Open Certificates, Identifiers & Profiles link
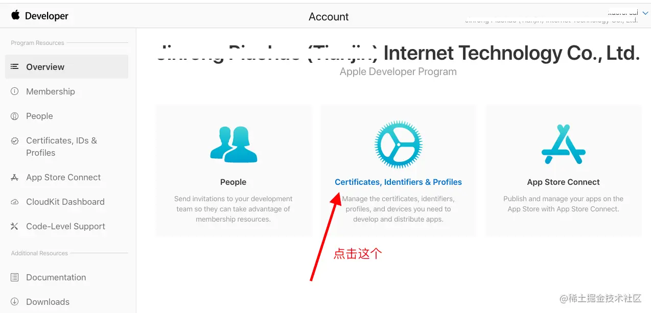Image resolution: width=651 pixels, height=313 pixels. coord(398,182)
